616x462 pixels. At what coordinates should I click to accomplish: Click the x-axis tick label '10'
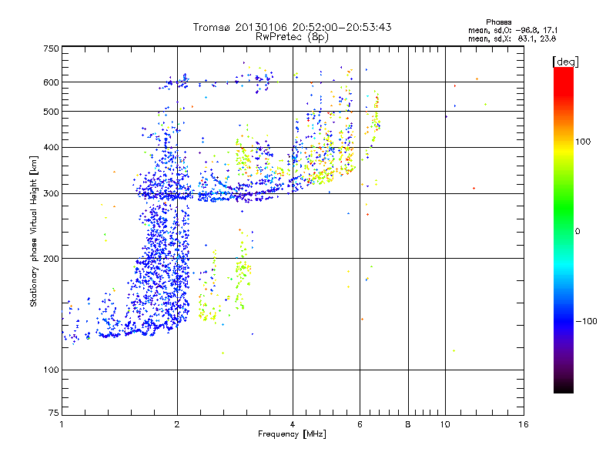(445, 424)
